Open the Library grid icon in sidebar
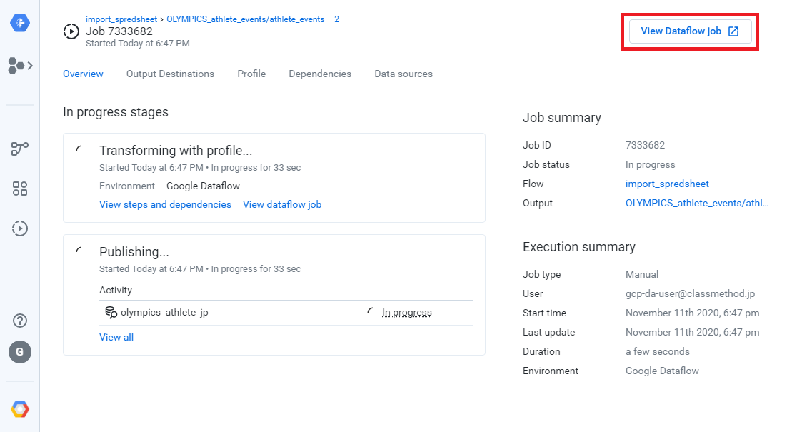This screenshot has width=792, height=432. coord(19,189)
